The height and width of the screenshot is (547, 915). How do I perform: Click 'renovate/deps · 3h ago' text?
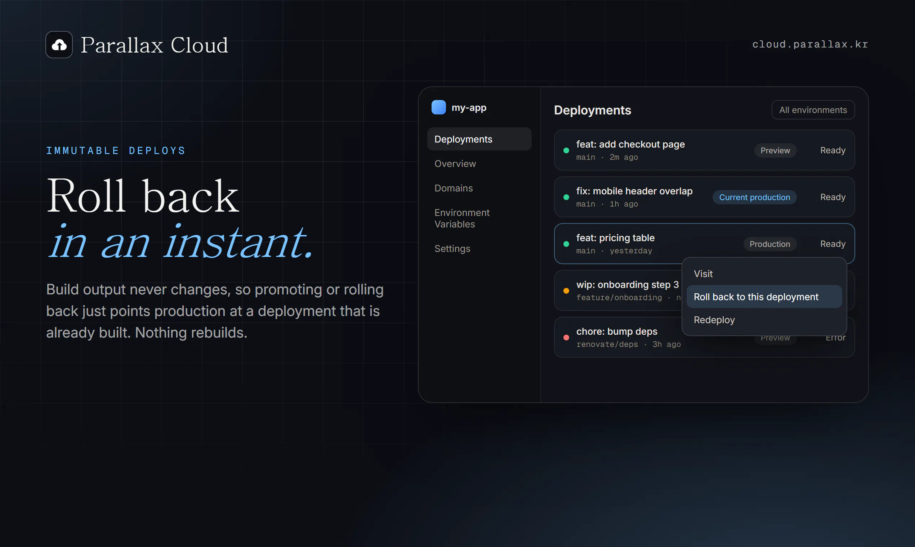point(628,344)
